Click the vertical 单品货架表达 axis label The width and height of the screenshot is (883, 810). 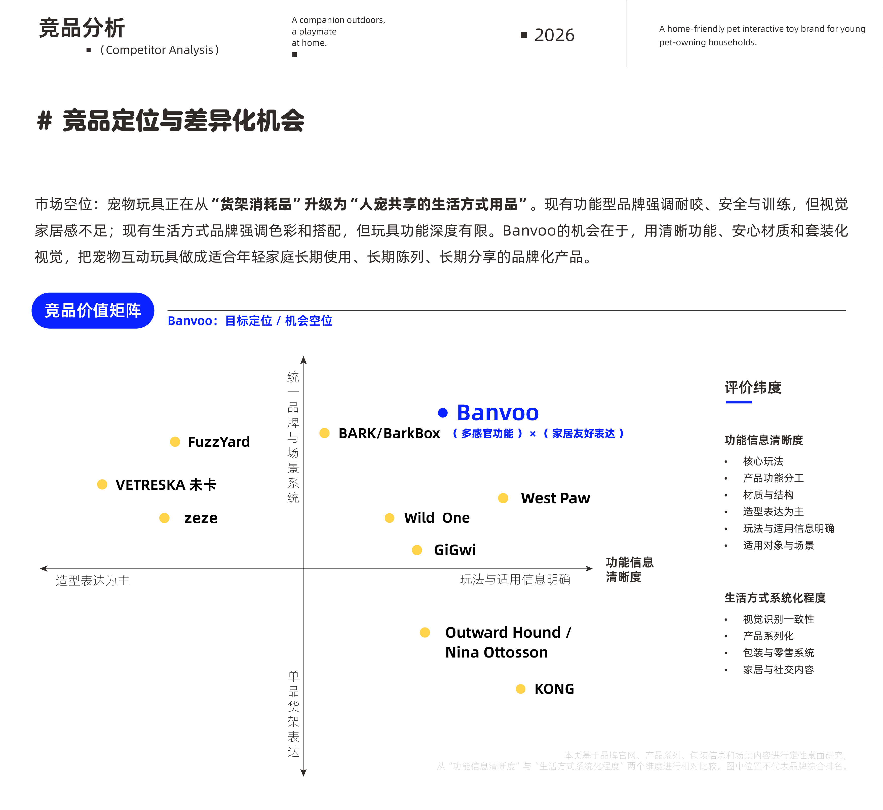[293, 714]
